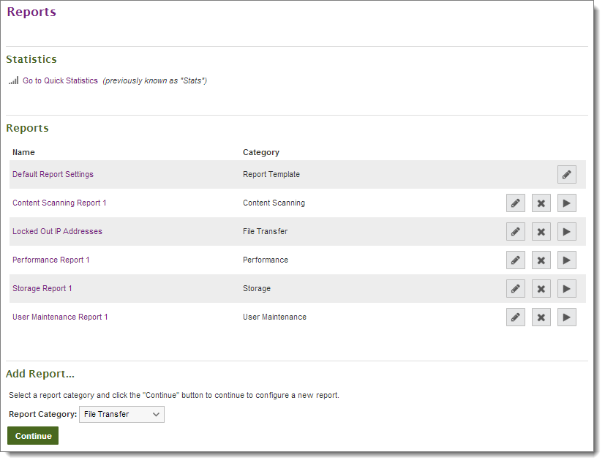Run Performance Report 1
This screenshot has width=605, height=463.
566,260
